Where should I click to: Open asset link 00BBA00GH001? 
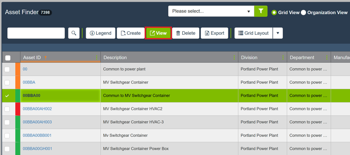37,149
